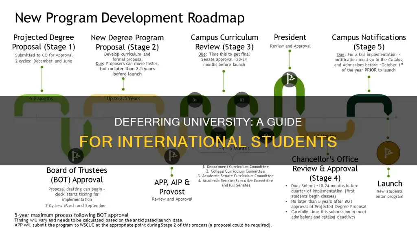The width and height of the screenshot is (417, 234).
Task: Click 'Carefully time this submission' bullet
Action: (x=329, y=214)
